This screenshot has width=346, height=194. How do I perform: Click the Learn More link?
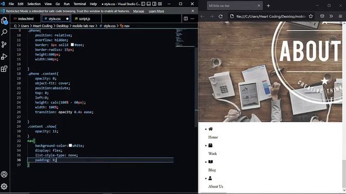point(156,11)
